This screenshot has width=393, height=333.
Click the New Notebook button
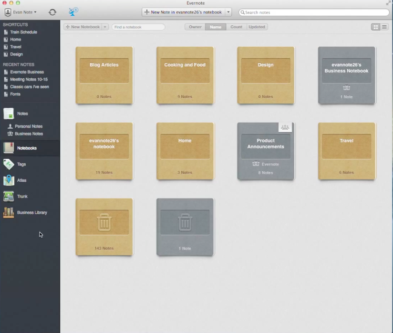83,27
